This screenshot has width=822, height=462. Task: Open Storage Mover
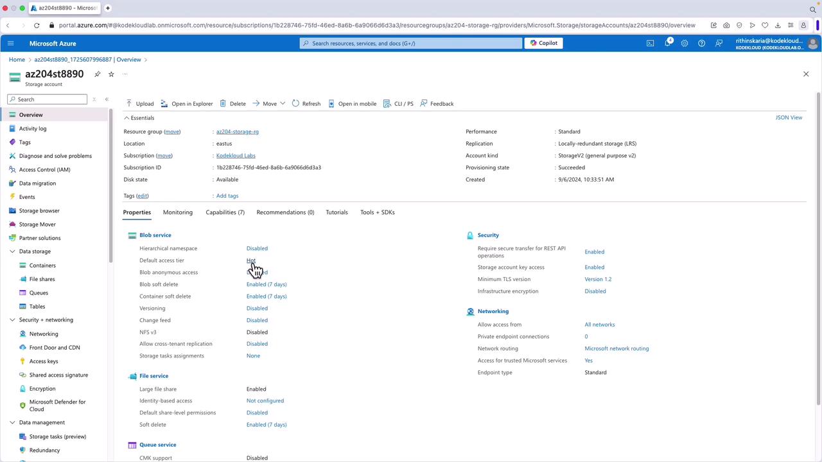[x=37, y=224]
